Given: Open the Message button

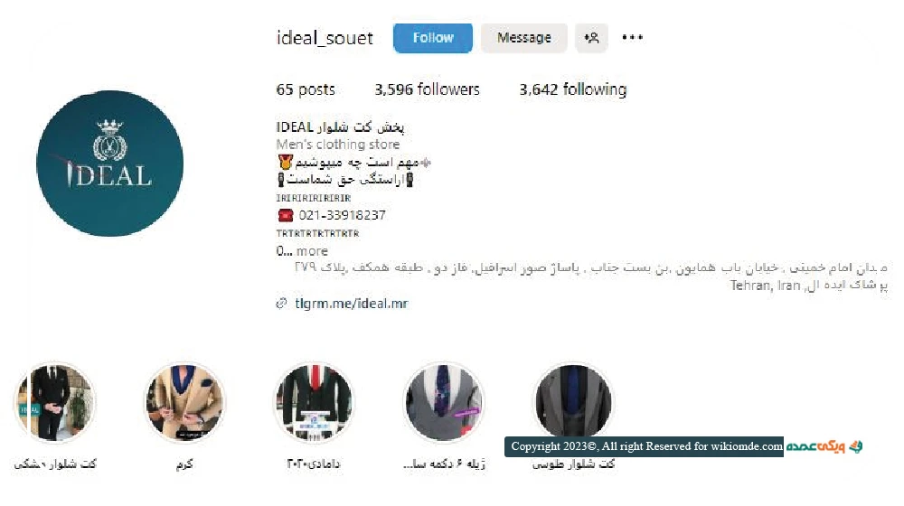Looking at the screenshot, I should coord(524,38).
